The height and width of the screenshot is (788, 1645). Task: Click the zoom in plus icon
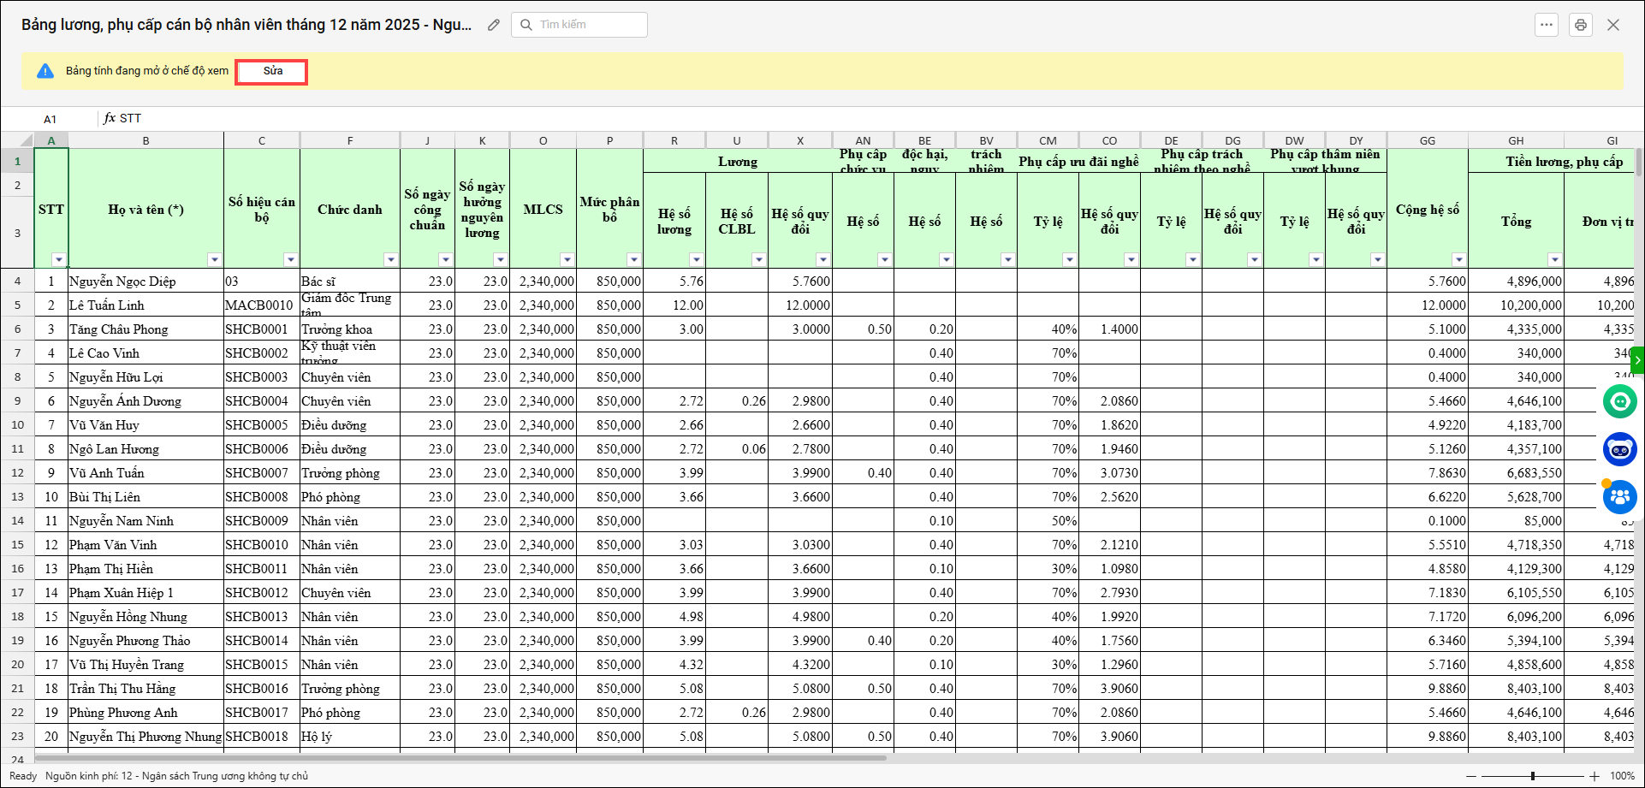coord(1594,776)
